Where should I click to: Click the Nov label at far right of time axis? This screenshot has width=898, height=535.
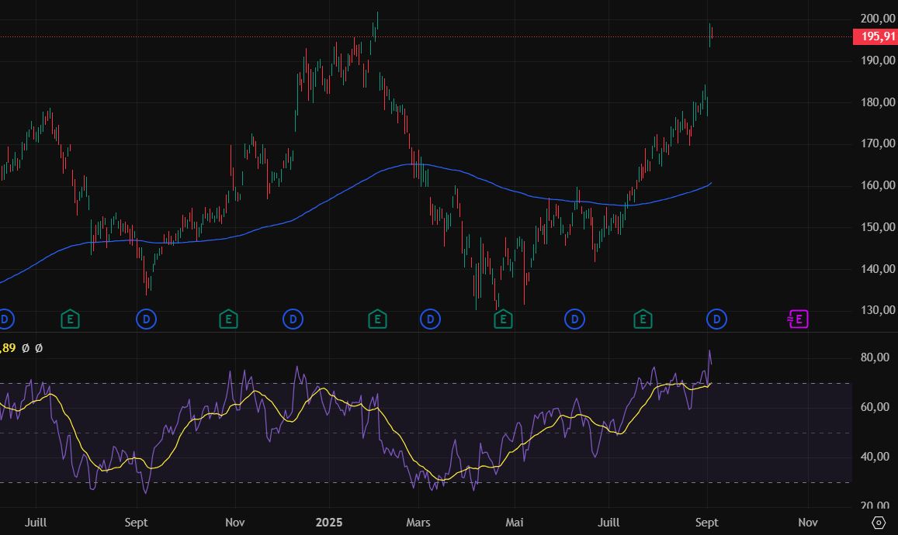point(808,522)
